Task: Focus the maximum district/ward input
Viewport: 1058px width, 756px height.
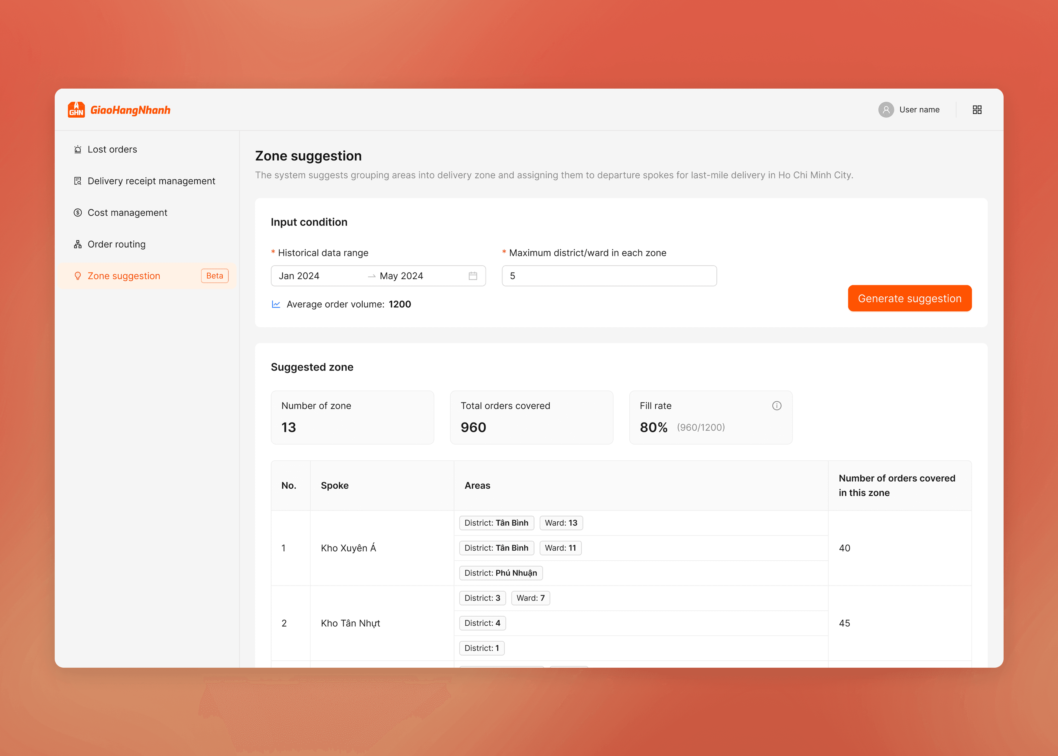Action: [x=609, y=276]
